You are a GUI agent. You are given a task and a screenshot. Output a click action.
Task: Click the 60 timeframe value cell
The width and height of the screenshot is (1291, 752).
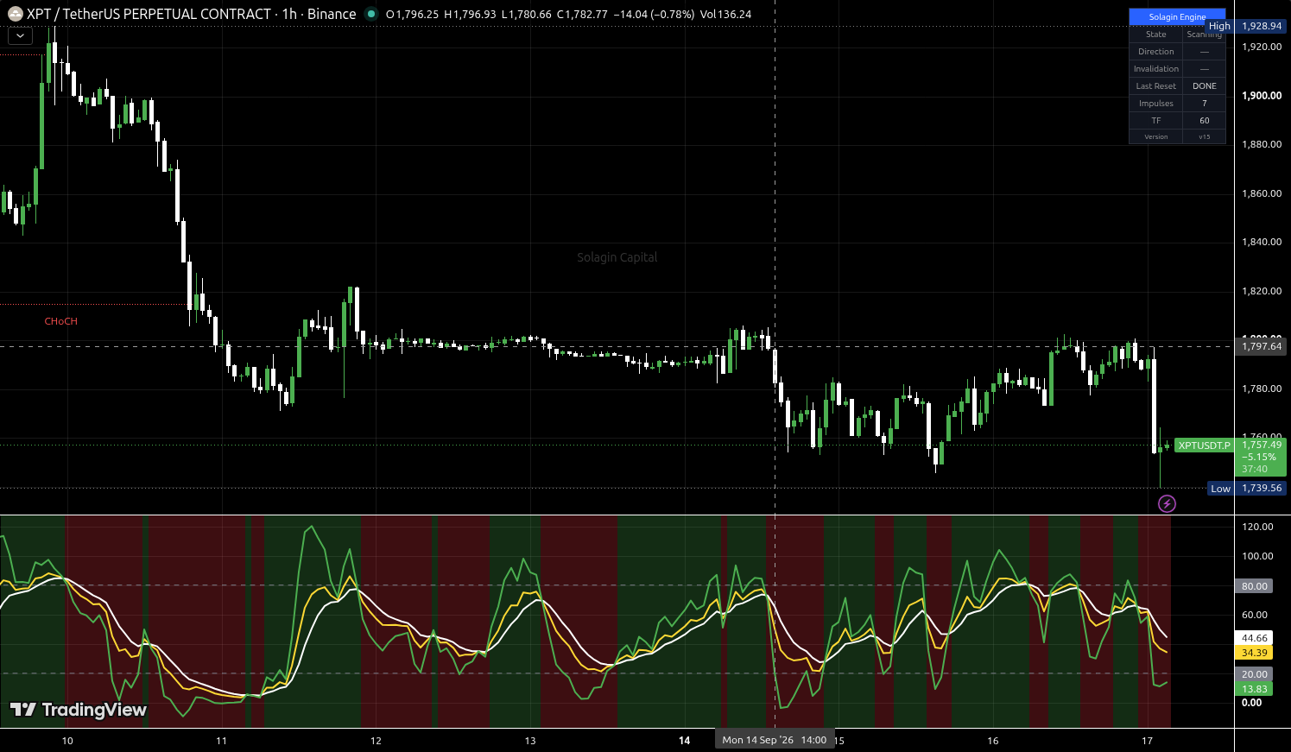click(x=1205, y=121)
